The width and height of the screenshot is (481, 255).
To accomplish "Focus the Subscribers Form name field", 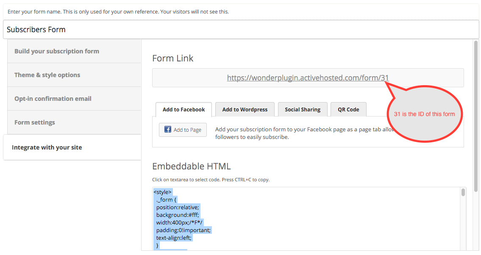I will tap(240, 30).
